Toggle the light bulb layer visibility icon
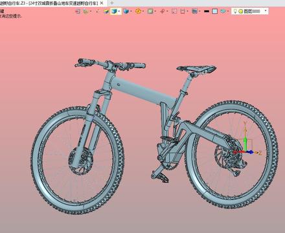The image size is (285, 233). (x=235, y=11)
